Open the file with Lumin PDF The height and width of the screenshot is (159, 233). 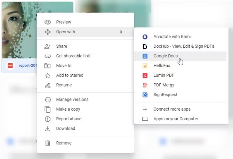(x=181, y=75)
